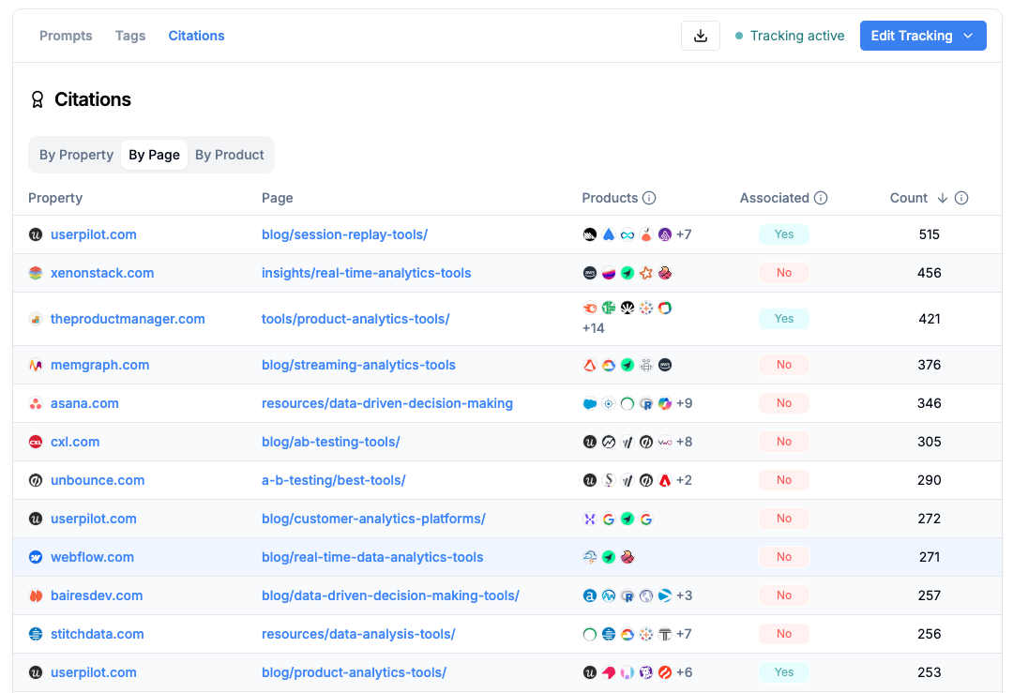The image size is (1013, 693).
Task: Click the Products column info icon
Action: 649,198
